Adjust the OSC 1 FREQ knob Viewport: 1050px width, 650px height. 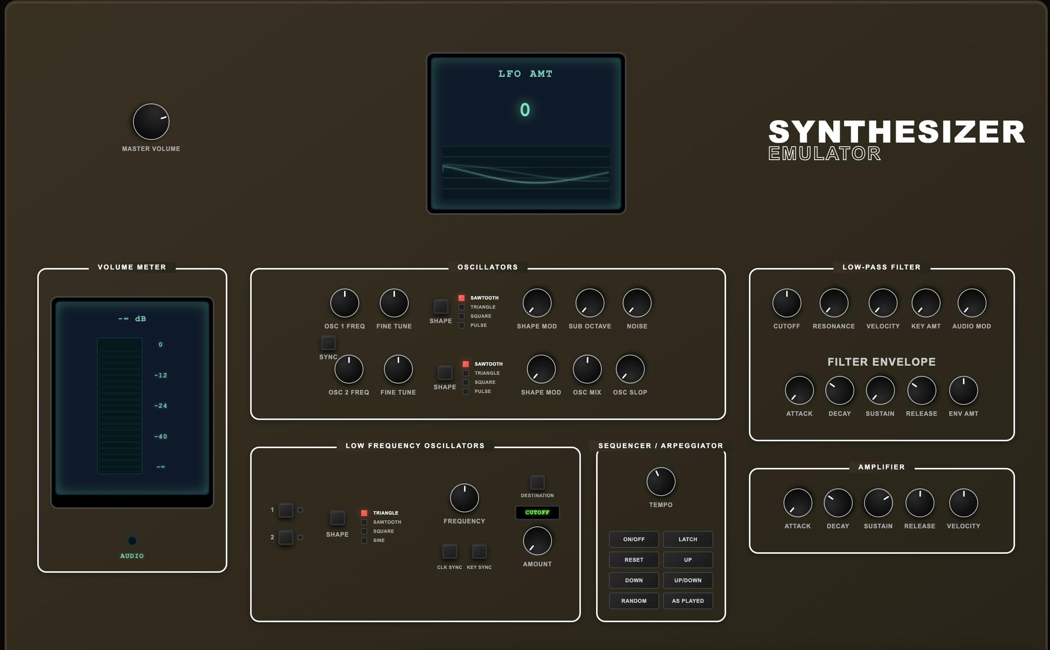point(345,303)
